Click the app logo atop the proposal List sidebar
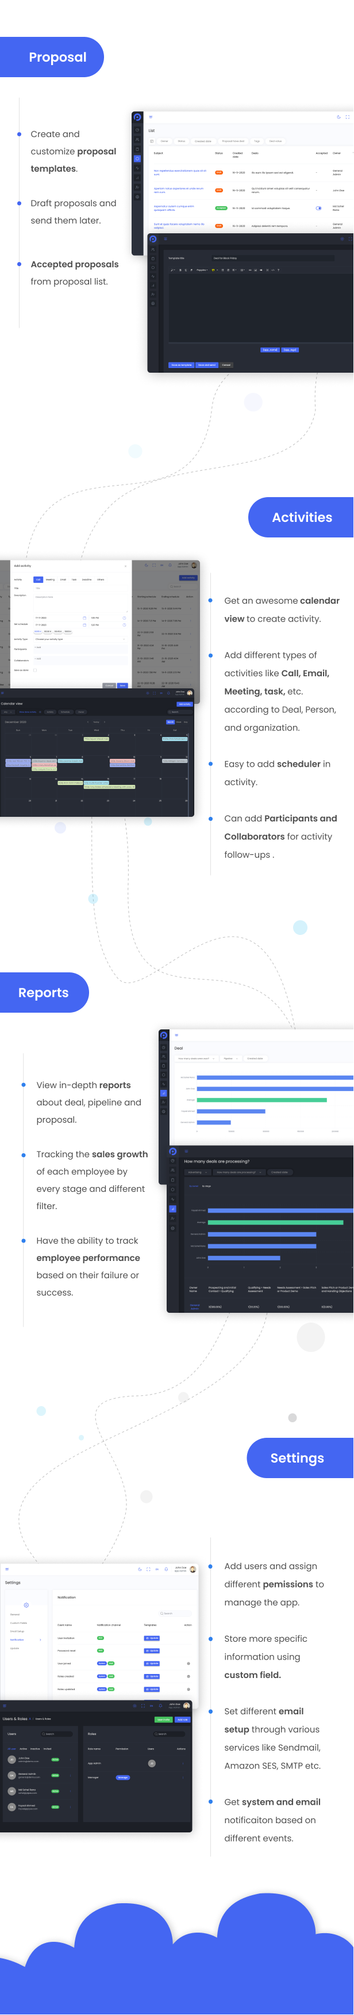Screen dimensions: 354x2015 [x=137, y=118]
